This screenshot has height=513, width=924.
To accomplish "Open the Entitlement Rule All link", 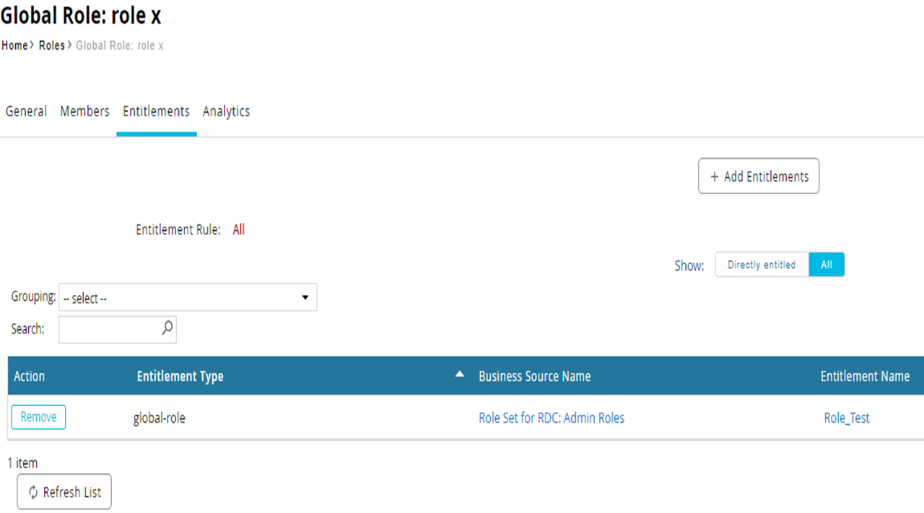I will tap(238, 229).
